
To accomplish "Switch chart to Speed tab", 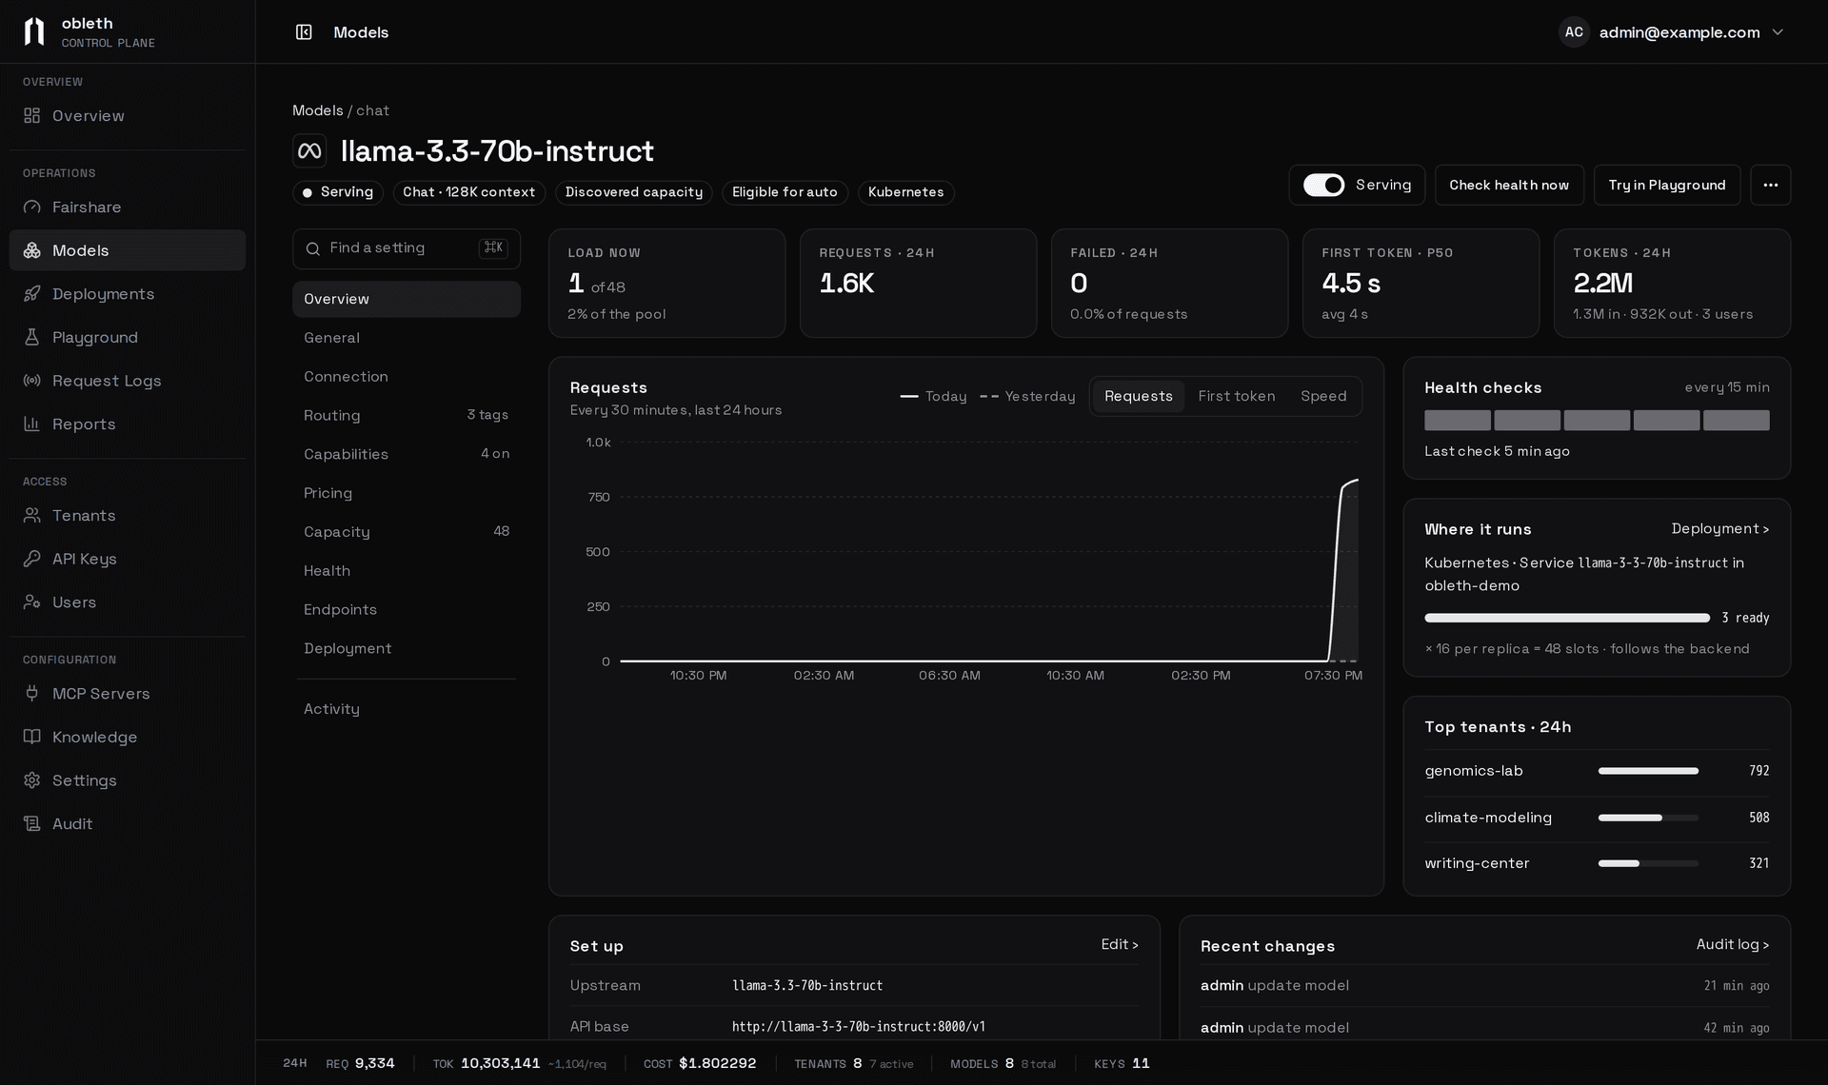I will point(1323,397).
